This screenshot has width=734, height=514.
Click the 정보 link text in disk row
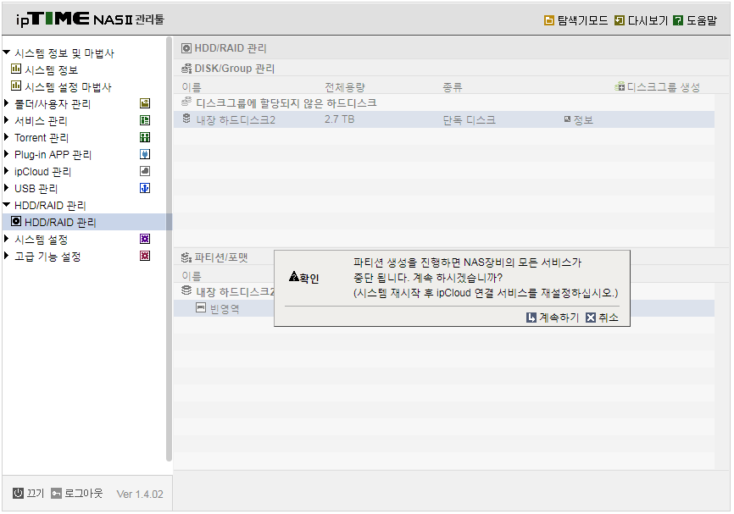point(583,119)
